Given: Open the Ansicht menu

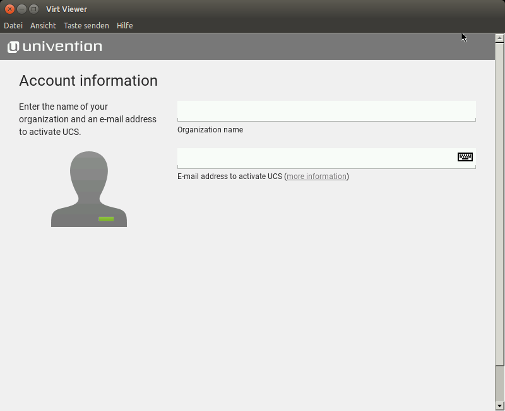Looking at the screenshot, I should (x=43, y=26).
